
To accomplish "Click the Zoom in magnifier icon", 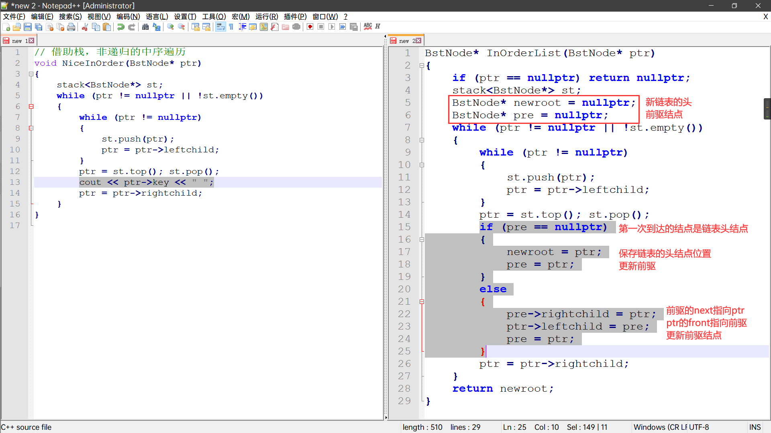I will tap(171, 27).
